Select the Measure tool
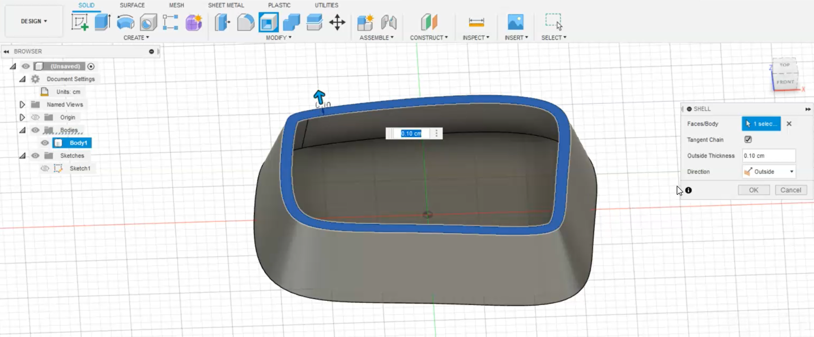The image size is (814, 337). 476,22
